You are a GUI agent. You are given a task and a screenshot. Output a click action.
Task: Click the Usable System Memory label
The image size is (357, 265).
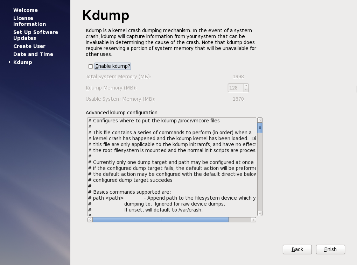(120, 99)
